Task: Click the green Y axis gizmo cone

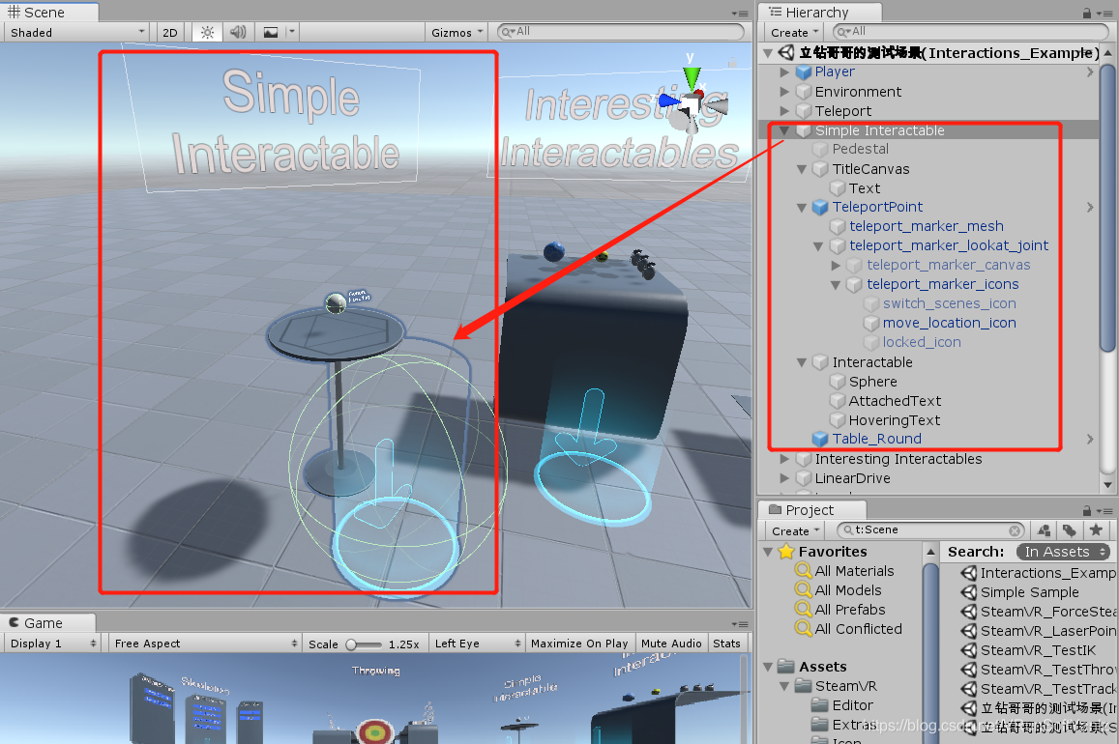Action: pyautogui.click(x=692, y=77)
